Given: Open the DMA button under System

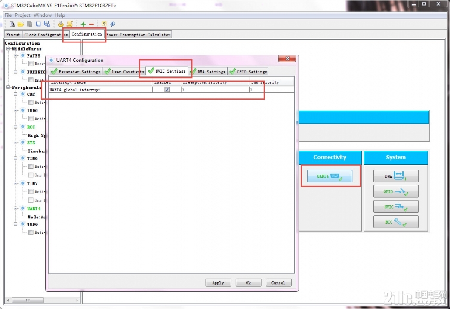Looking at the screenshot, I should pyautogui.click(x=396, y=176).
